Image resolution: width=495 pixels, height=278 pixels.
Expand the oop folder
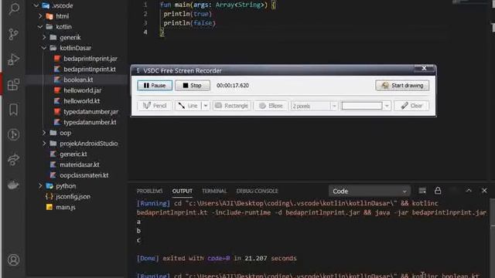44,133
